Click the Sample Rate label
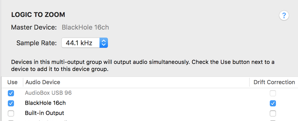298x121 pixels. tap(36, 43)
